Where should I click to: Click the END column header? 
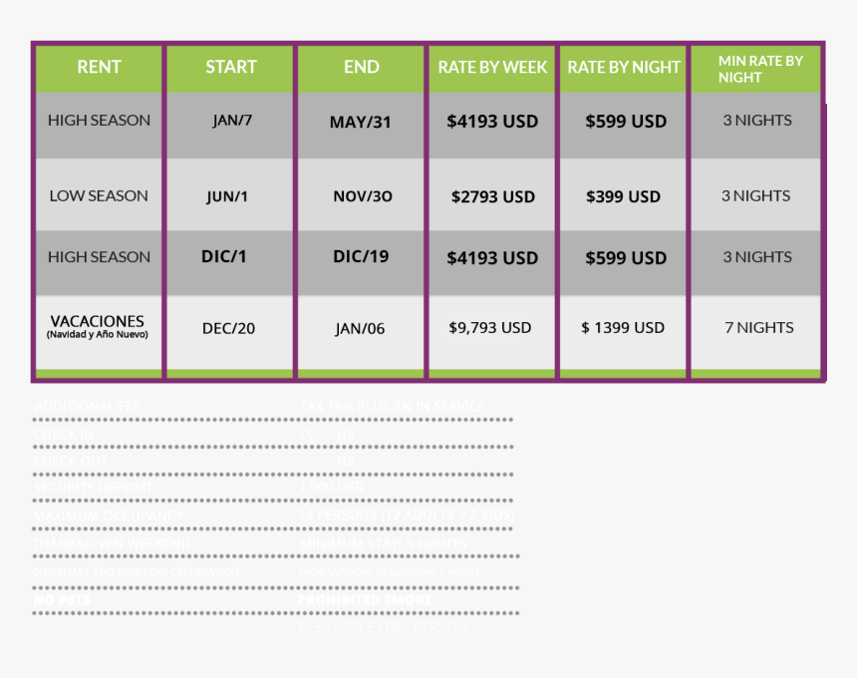point(361,67)
